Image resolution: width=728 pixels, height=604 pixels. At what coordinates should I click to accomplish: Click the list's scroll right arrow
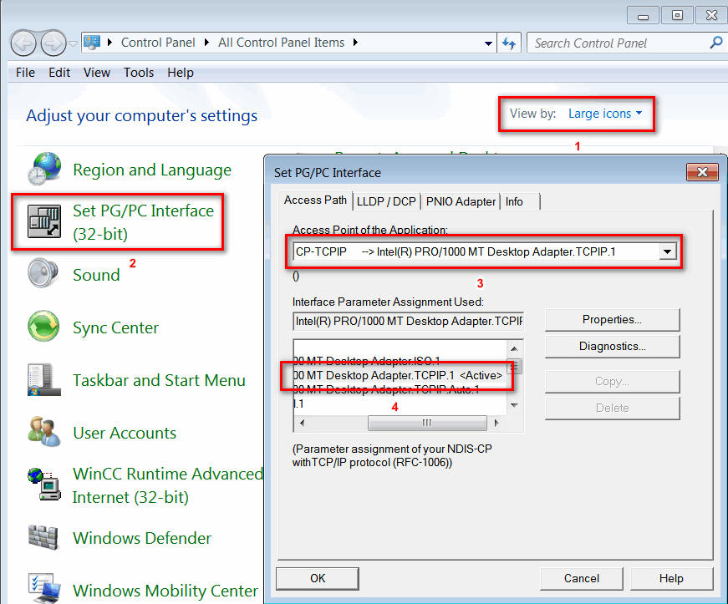[x=496, y=423]
